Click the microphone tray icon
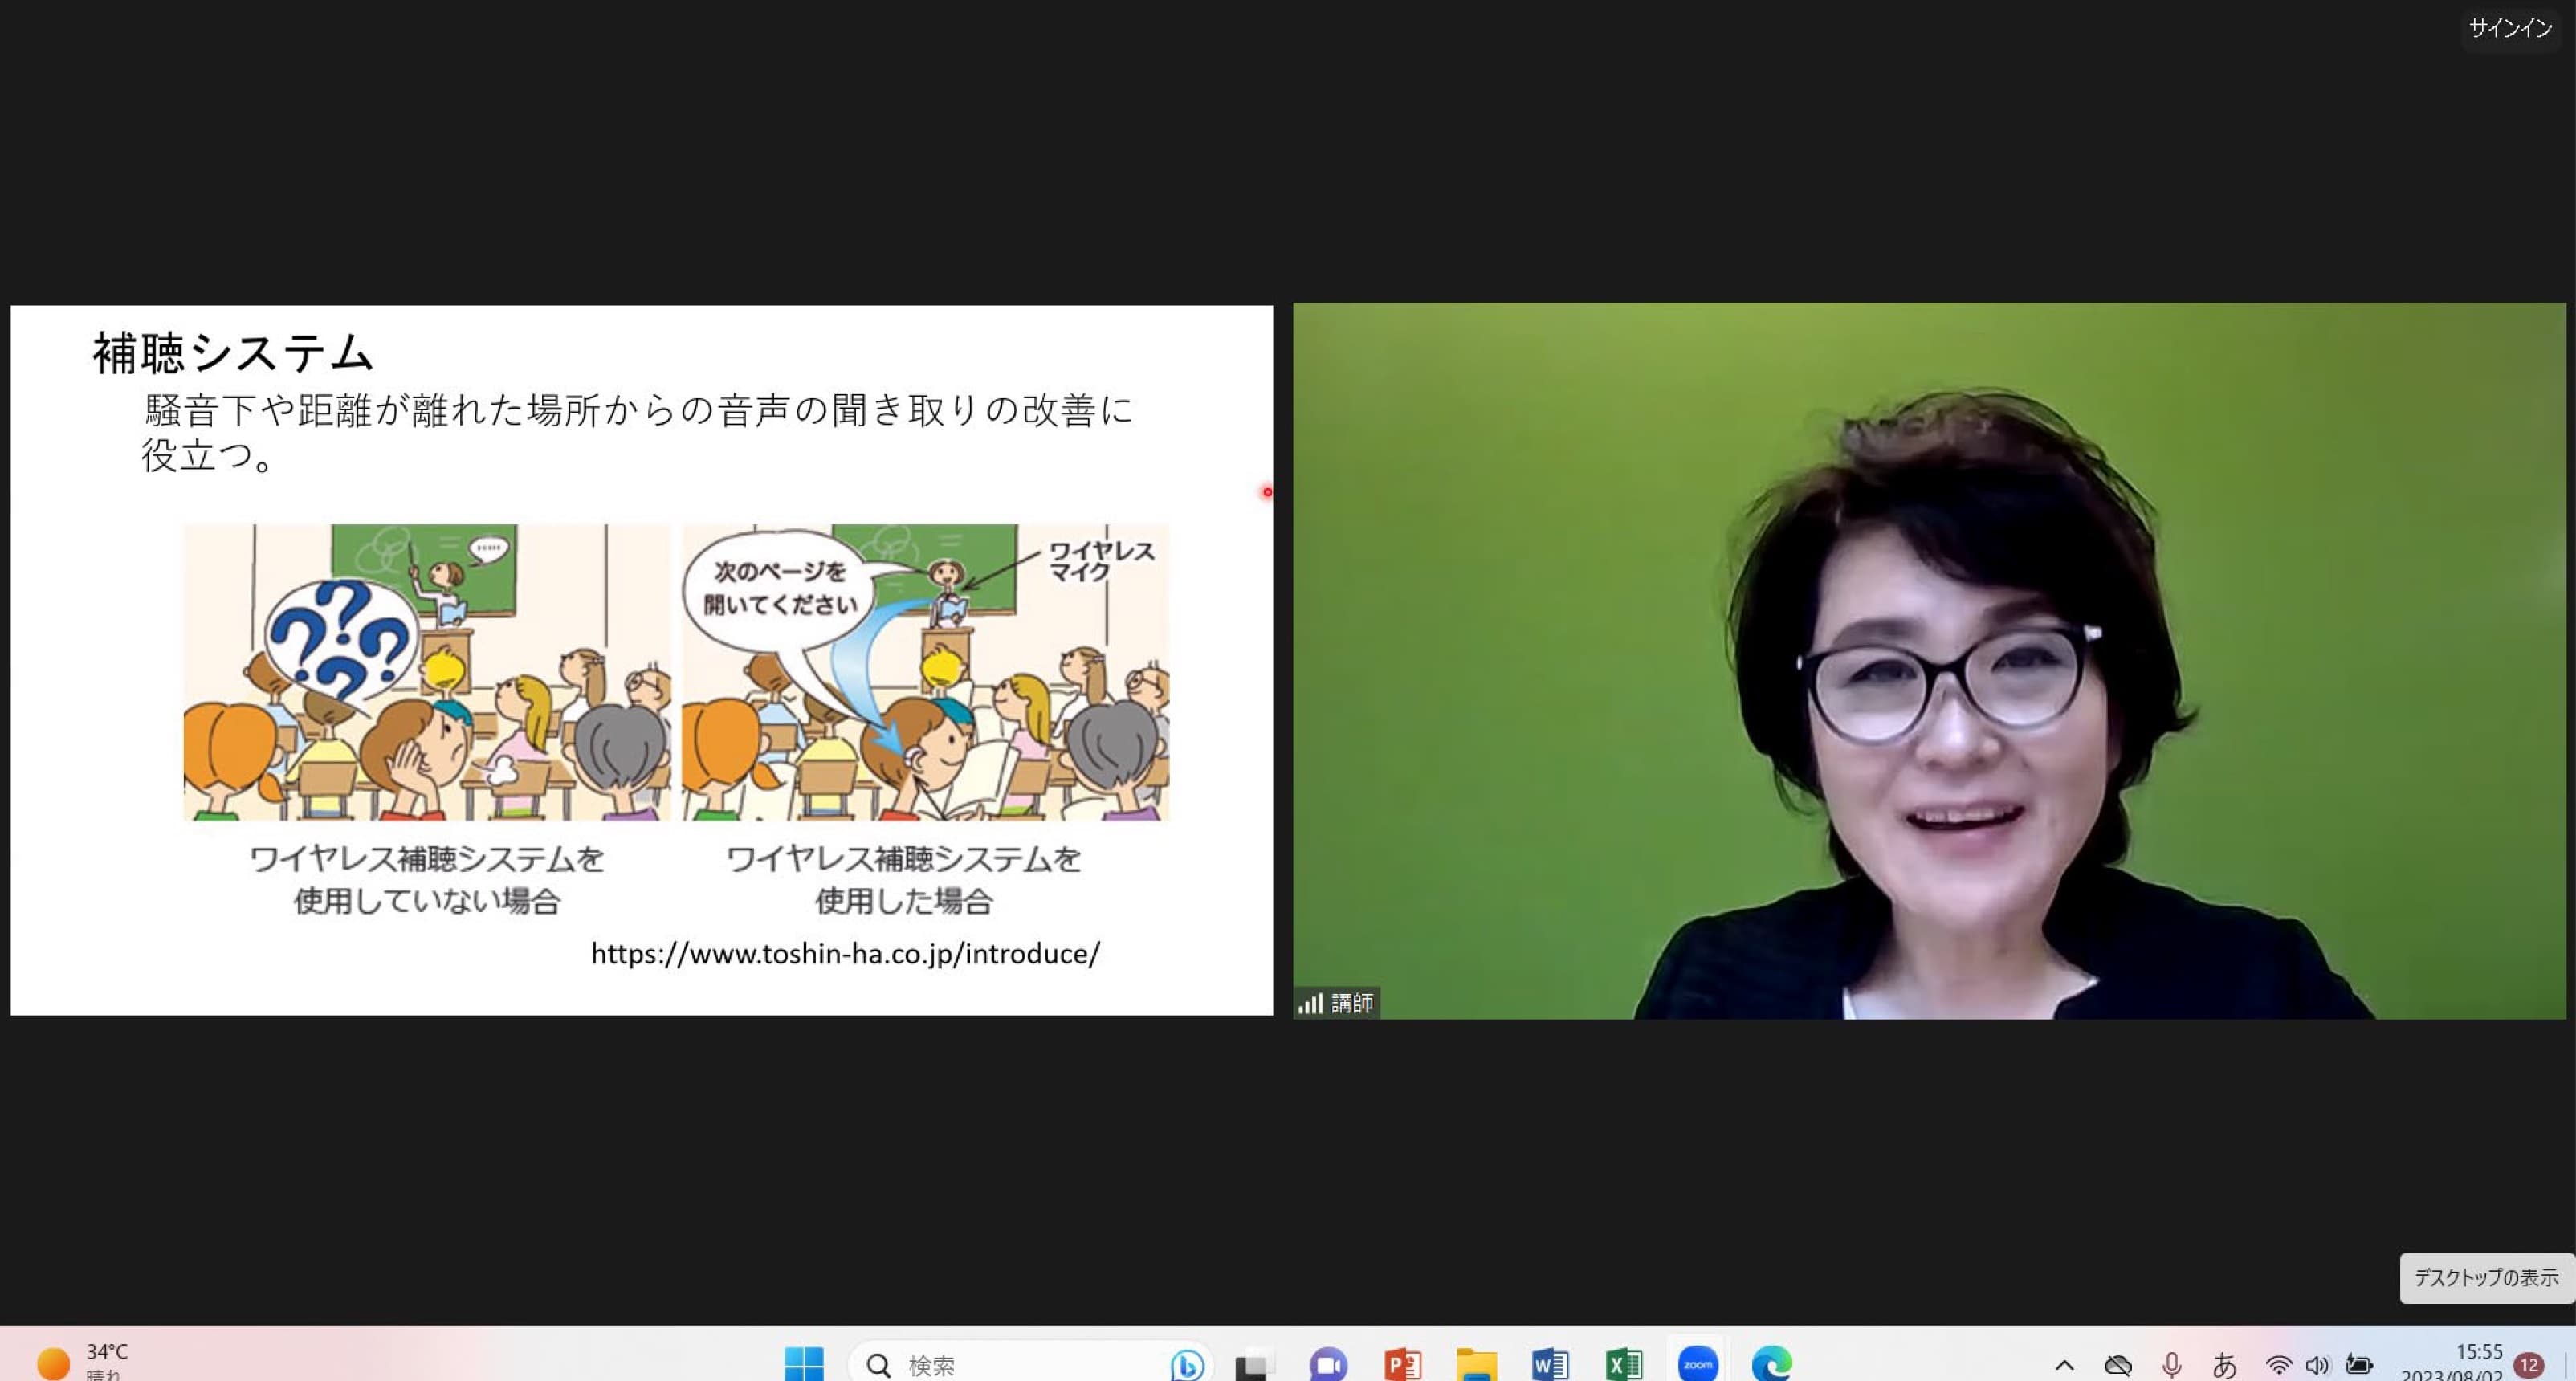The height and width of the screenshot is (1381, 2576). click(x=2171, y=1365)
